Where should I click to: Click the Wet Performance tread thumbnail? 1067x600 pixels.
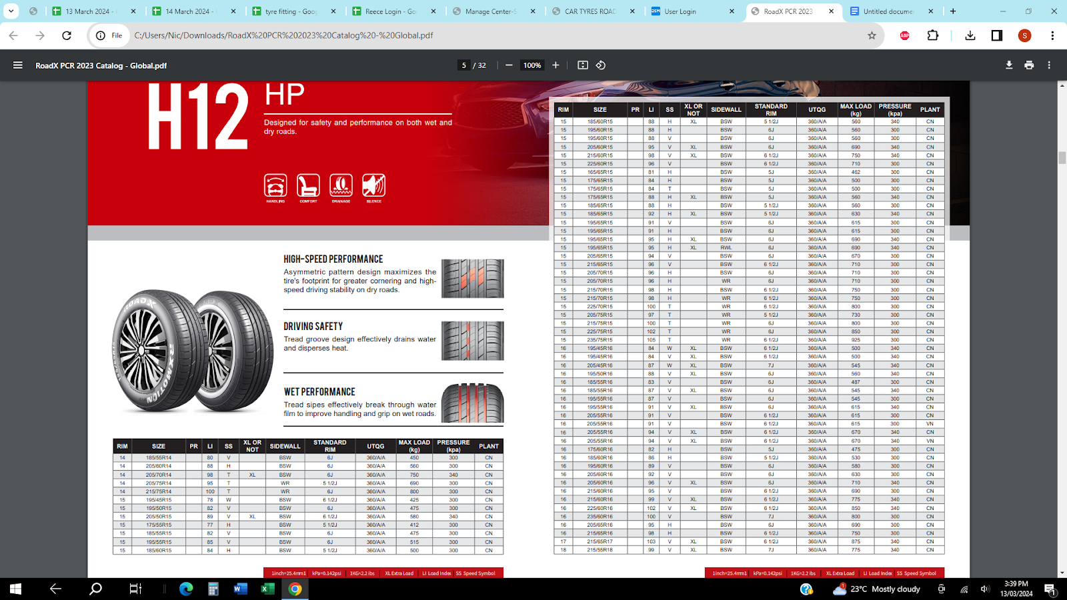[472, 403]
